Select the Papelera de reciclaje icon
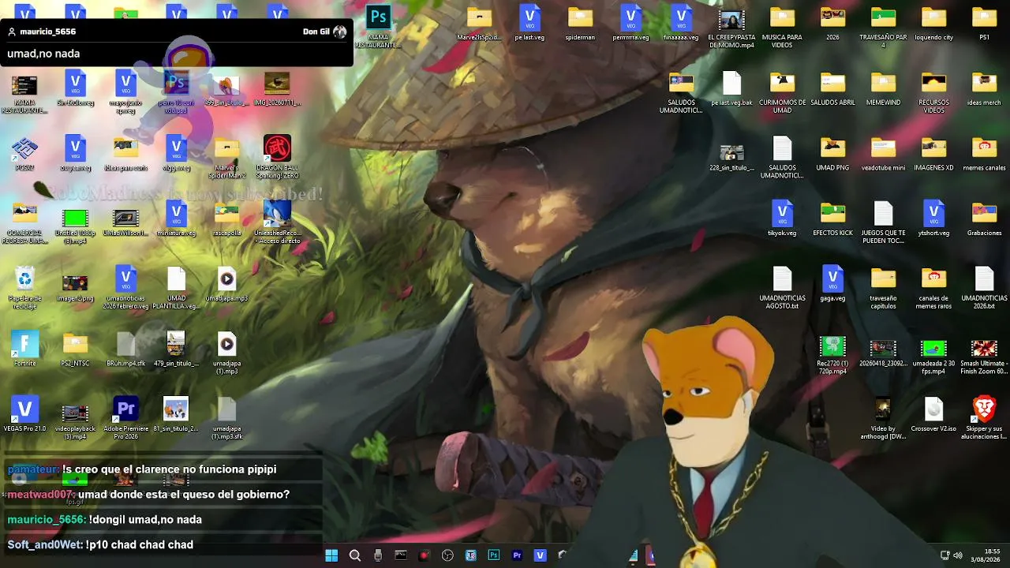The image size is (1010, 568). coord(24,286)
